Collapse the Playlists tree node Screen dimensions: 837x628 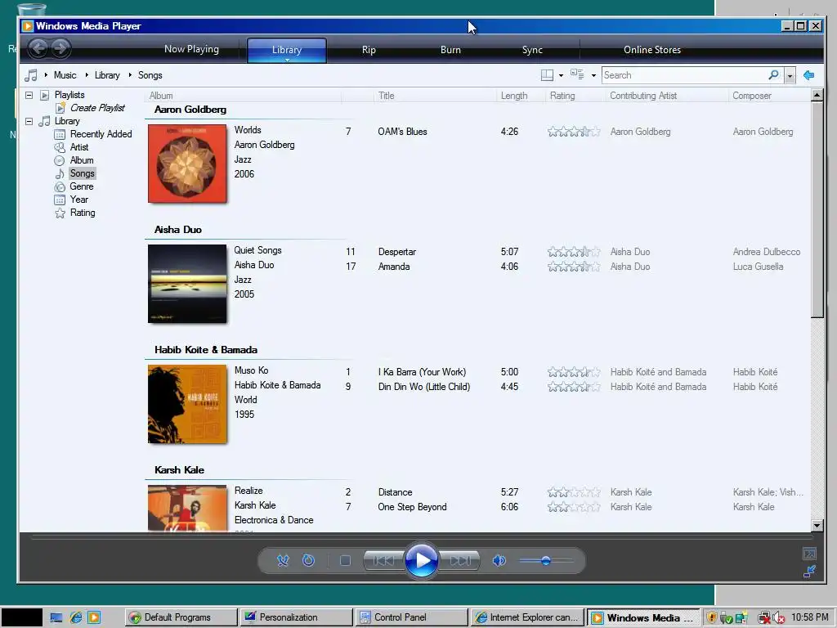(x=29, y=95)
